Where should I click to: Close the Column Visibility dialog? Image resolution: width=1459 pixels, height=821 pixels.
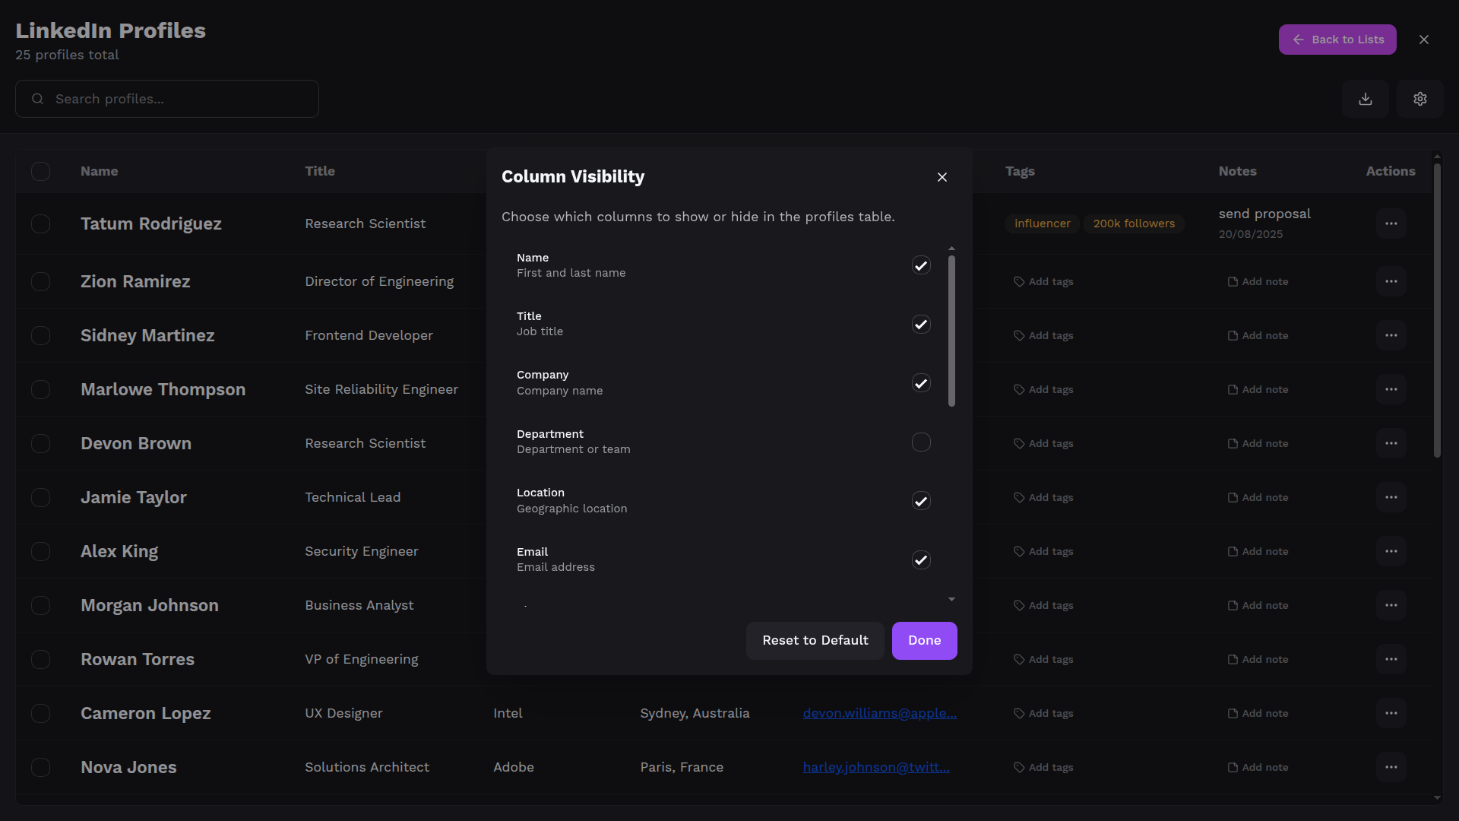point(942,177)
